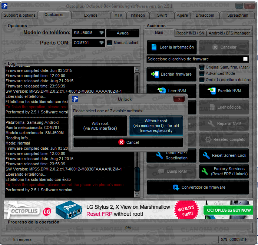Open the Agere tab

(x=182, y=15)
